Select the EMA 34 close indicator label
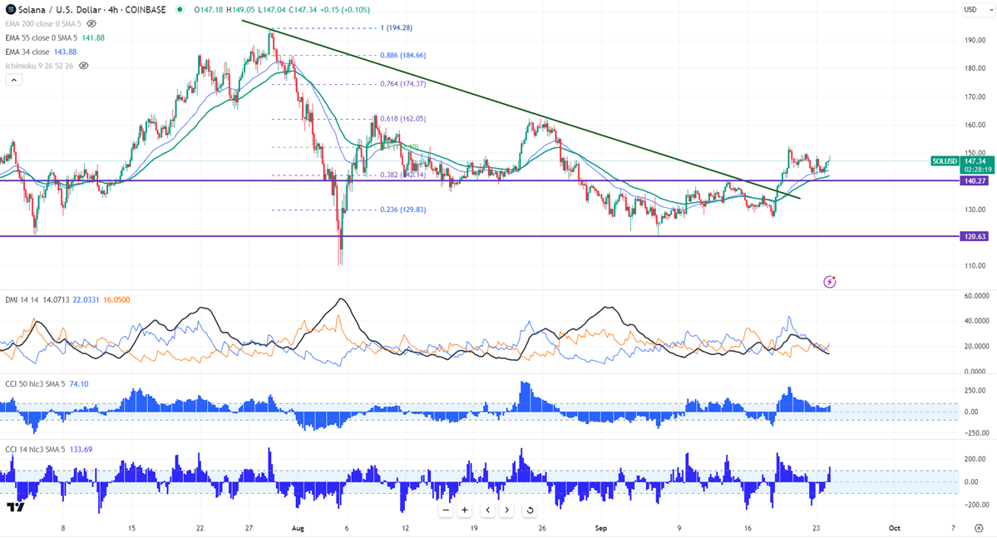This screenshot has height=538, width=997. tap(27, 52)
